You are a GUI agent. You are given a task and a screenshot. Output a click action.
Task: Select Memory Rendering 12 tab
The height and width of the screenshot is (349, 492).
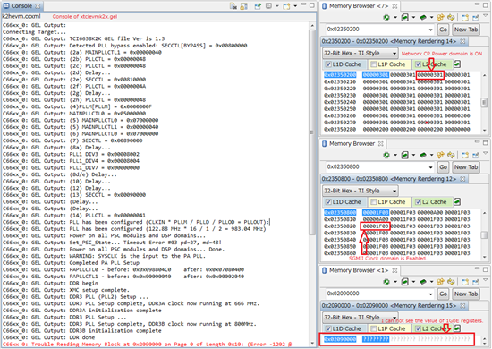394,179
